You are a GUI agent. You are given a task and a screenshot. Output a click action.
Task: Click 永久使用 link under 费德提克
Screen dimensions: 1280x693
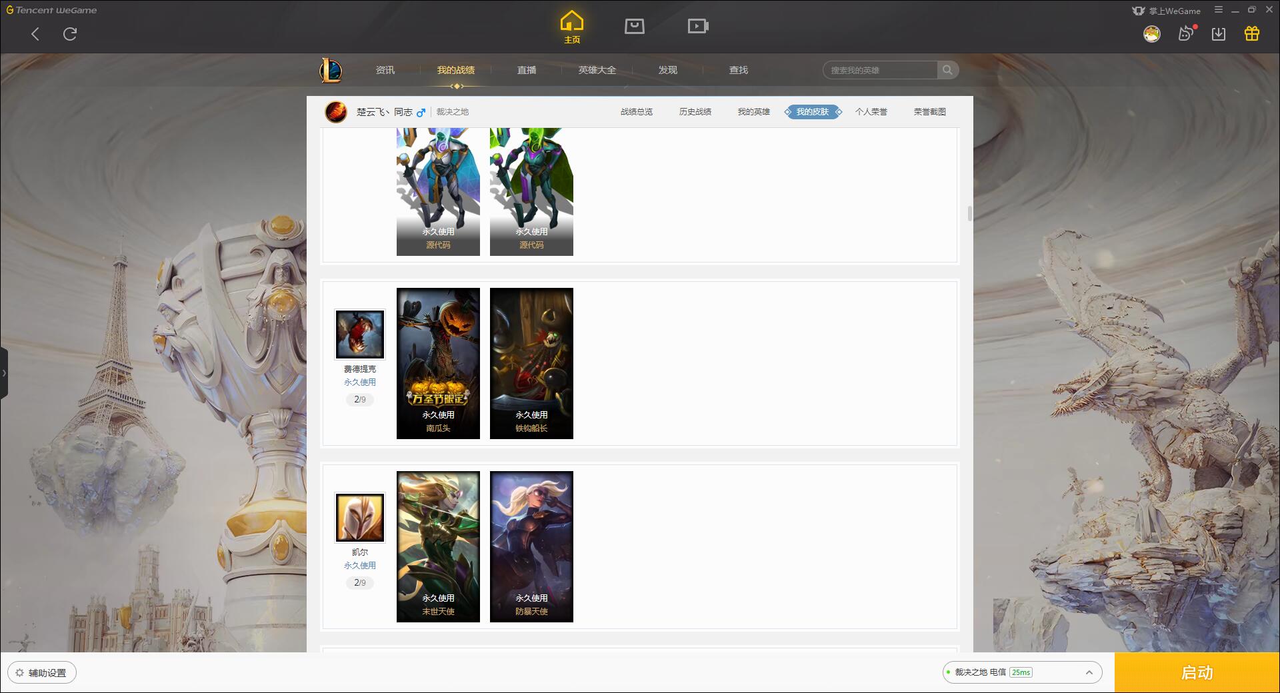360,382
